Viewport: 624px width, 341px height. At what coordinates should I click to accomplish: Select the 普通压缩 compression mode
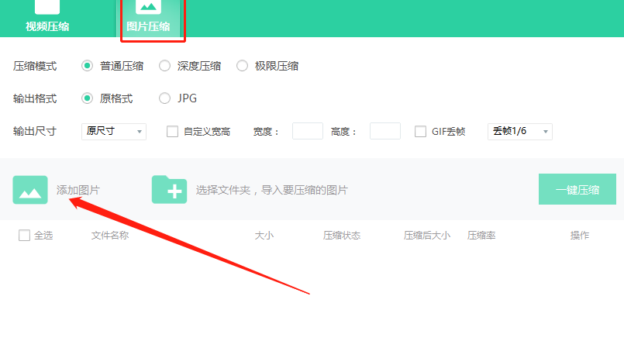click(87, 66)
